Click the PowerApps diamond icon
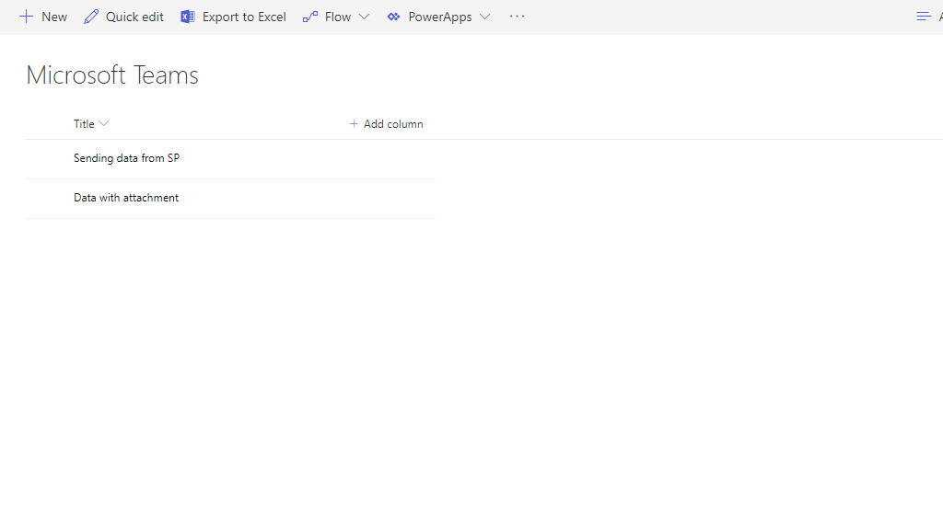This screenshot has height=516, width=943. (x=394, y=17)
